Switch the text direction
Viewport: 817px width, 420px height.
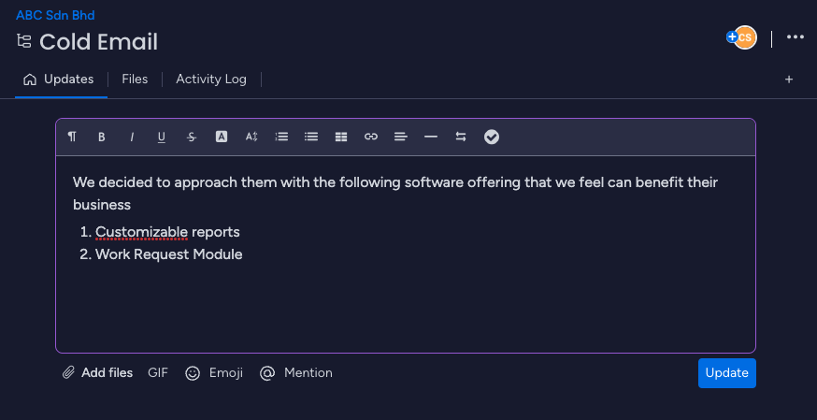click(x=461, y=137)
